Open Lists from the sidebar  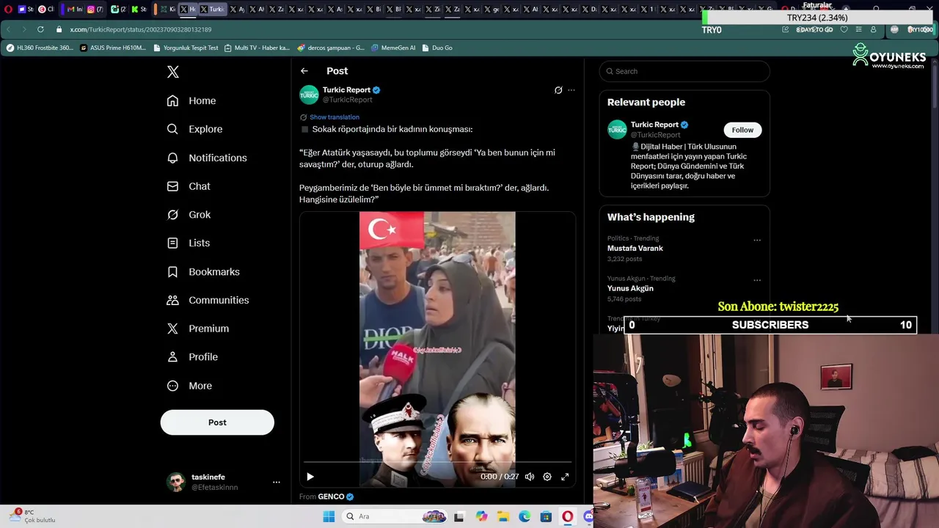pos(189,243)
